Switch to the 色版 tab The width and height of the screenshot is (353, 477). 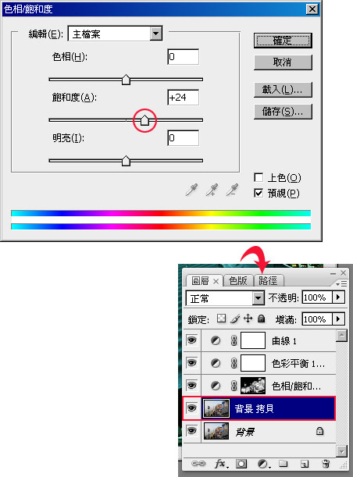click(x=238, y=280)
